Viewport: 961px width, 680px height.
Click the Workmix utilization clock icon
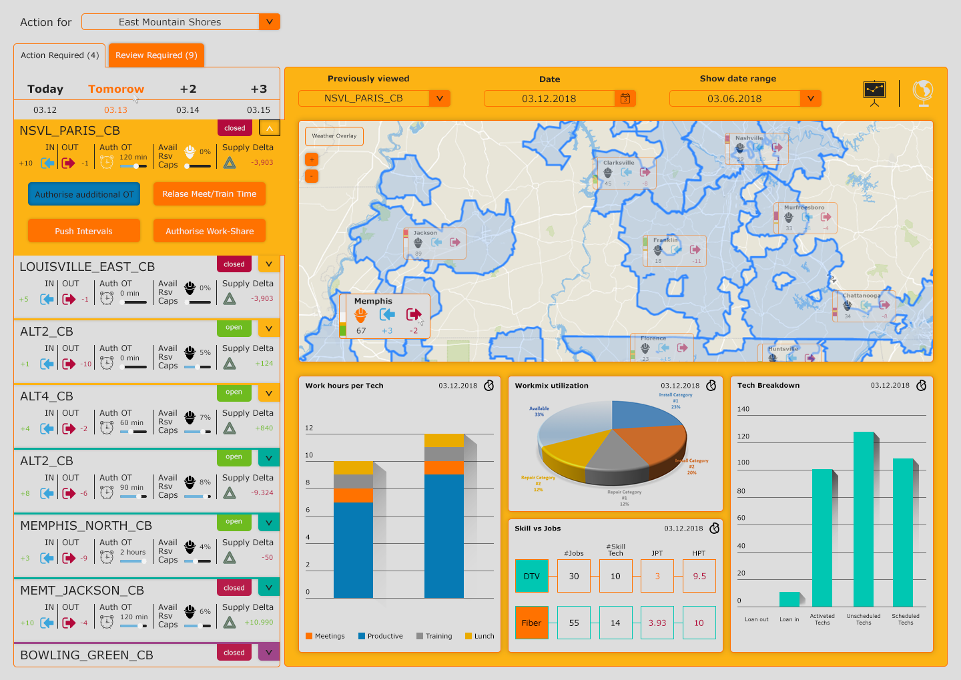pos(711,386)
